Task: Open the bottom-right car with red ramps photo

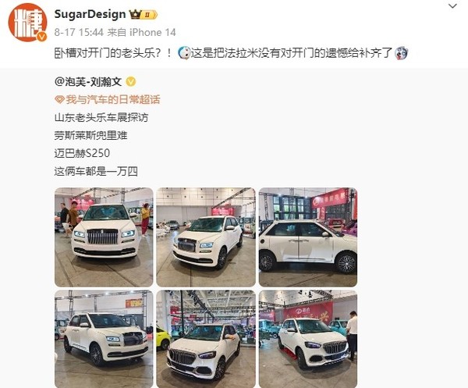Action: coord(308,339)
